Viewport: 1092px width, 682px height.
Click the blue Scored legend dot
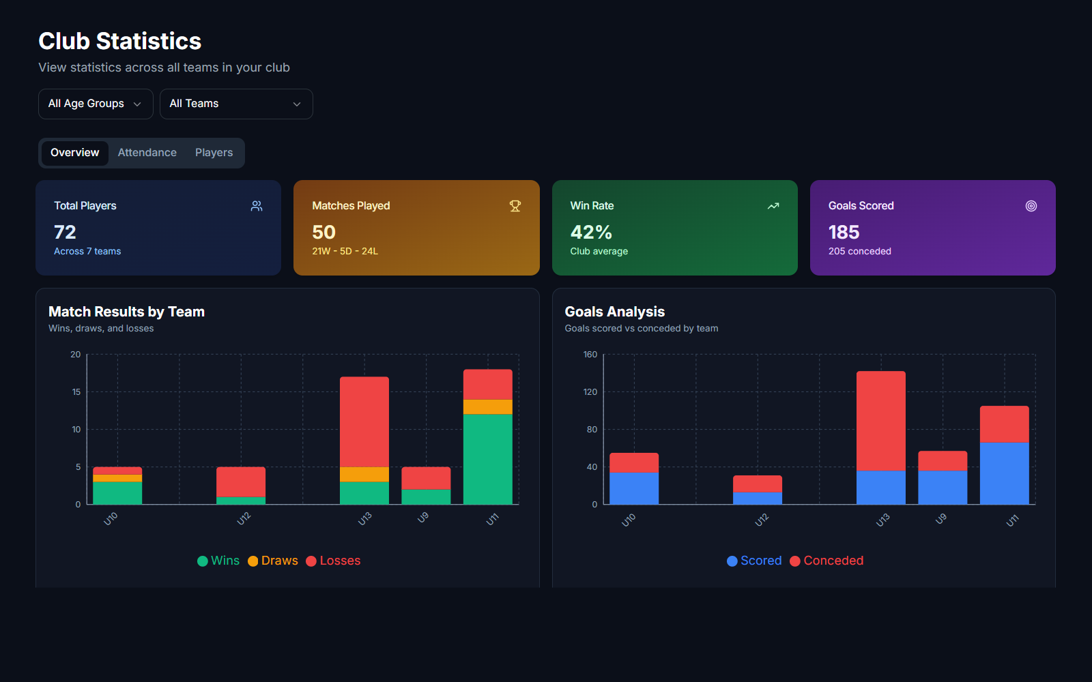tap(732, 561)
